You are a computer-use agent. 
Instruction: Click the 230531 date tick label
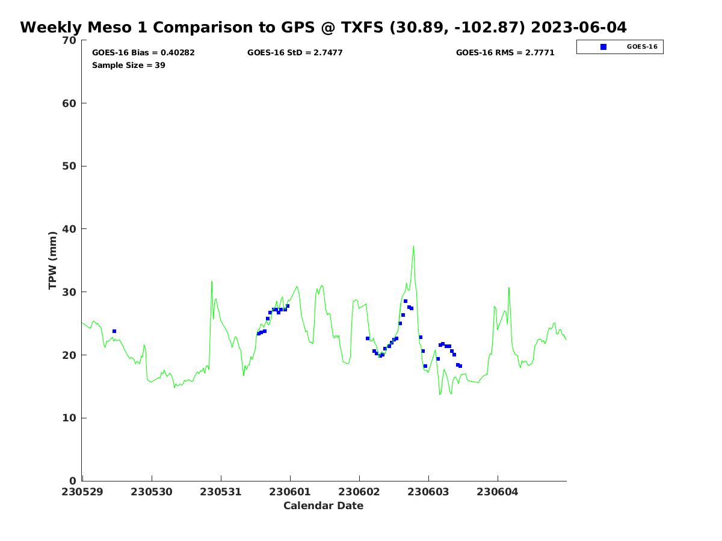tap(221, 492)
